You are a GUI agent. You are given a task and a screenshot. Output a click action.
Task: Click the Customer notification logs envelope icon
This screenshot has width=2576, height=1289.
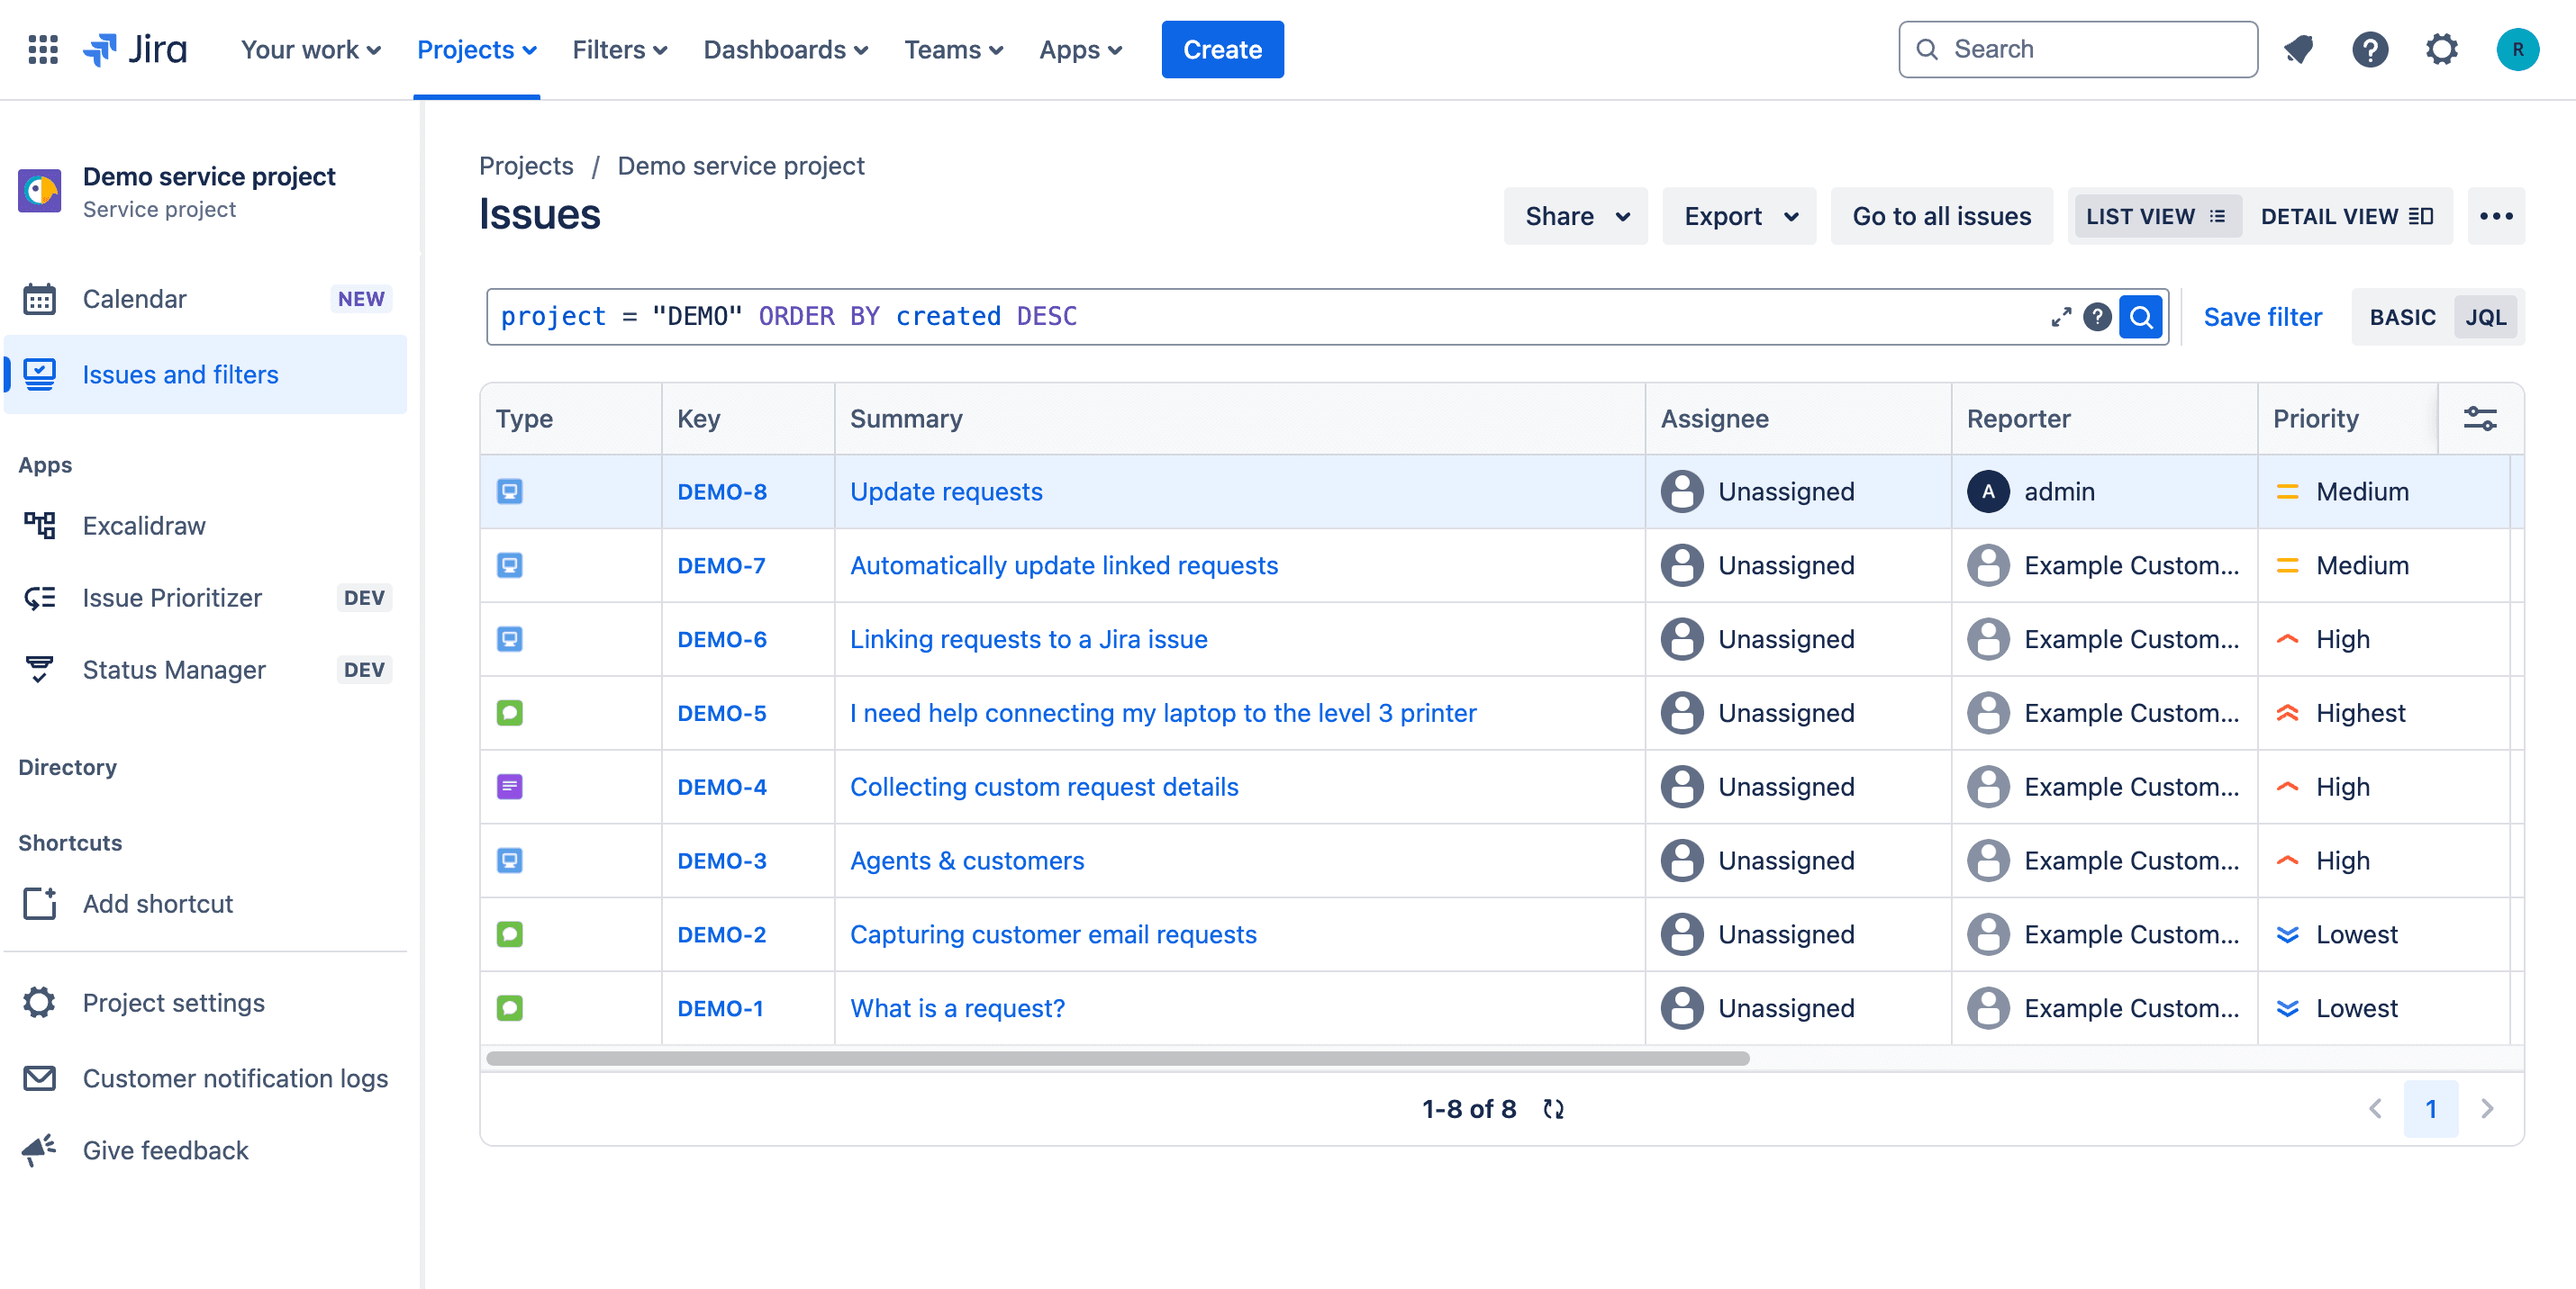point(39,1078)
